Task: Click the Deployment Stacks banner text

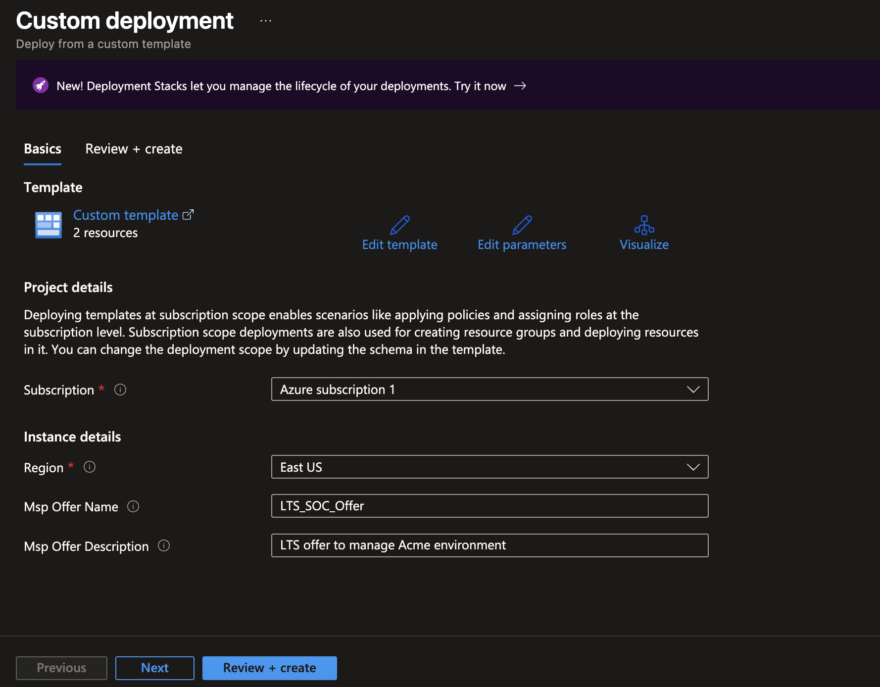Action: (281, 86)
